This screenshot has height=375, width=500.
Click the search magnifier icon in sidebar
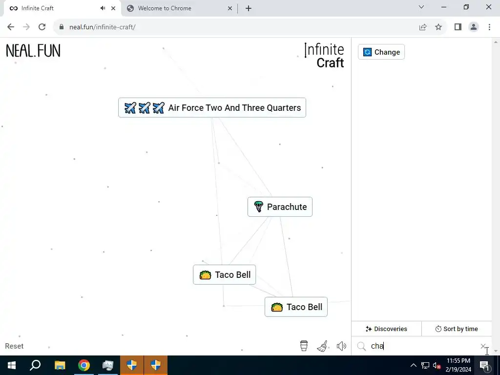point(362,346)
